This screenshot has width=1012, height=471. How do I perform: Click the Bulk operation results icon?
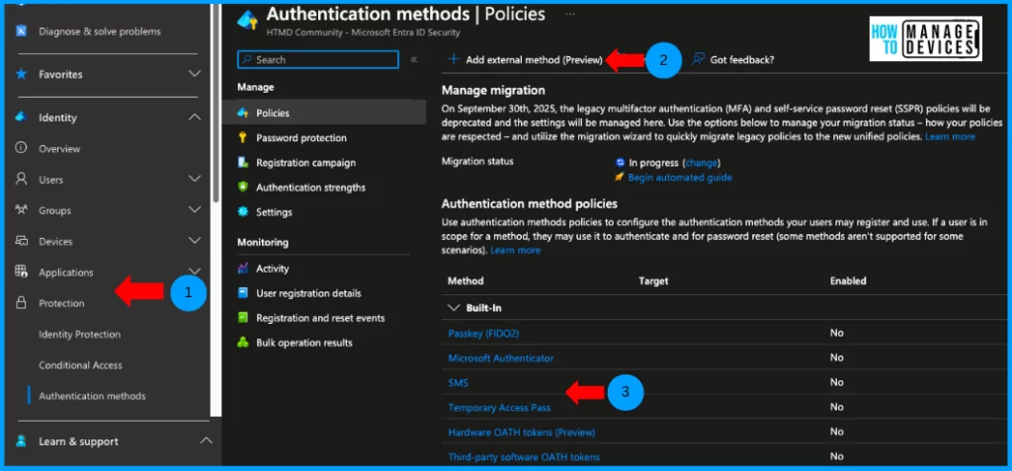243,342
